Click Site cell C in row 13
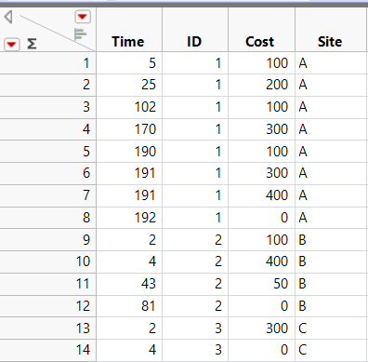This screenshot has width=368, height=362. tap(331, 328)
